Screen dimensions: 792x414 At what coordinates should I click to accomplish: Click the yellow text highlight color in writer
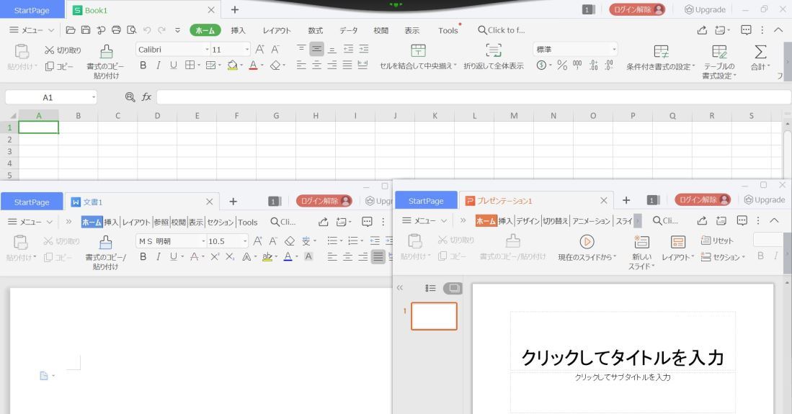point(267,256)
